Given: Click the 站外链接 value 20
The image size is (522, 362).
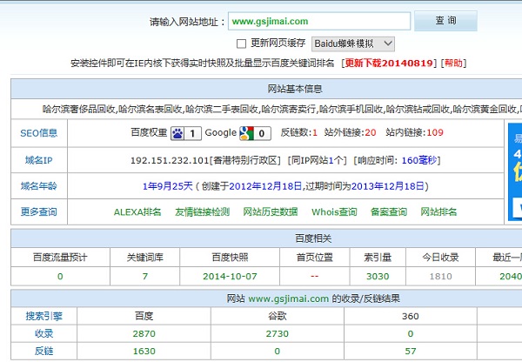Looking at the screenshot, I should coord(371,133).
